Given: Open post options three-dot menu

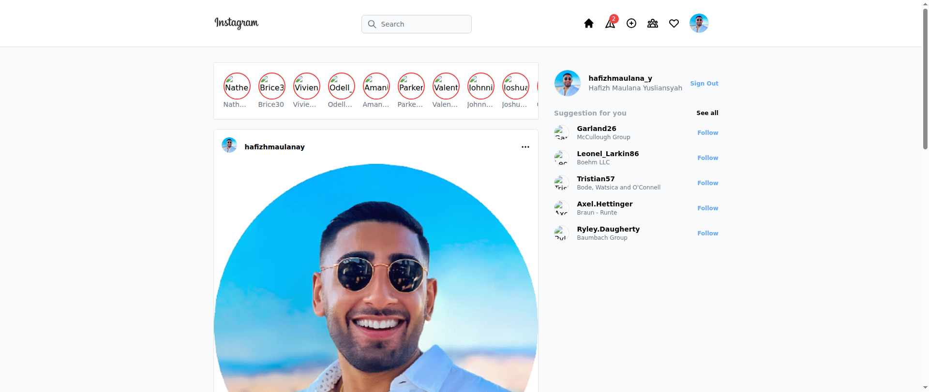Looking at the screenshot, I should [525, 147].
